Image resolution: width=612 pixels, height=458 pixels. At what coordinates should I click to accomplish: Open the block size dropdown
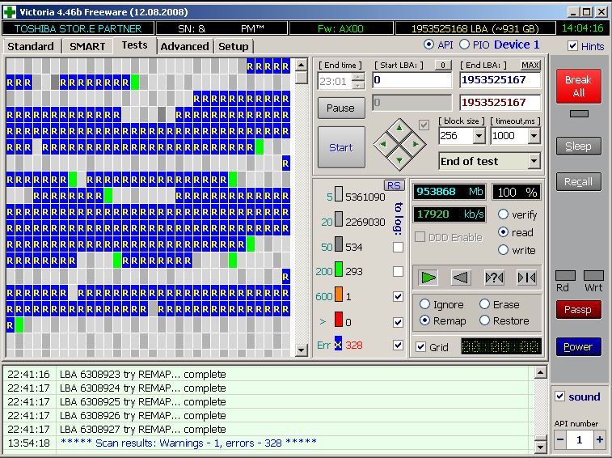[479, 137]
